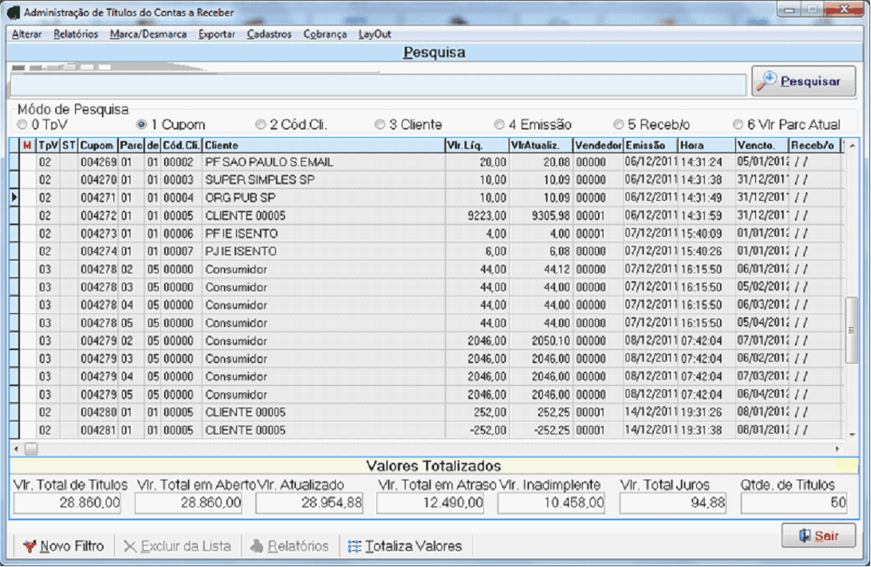Click the current row indicator arrow
871x567 pixels.
tap(14, 198)
